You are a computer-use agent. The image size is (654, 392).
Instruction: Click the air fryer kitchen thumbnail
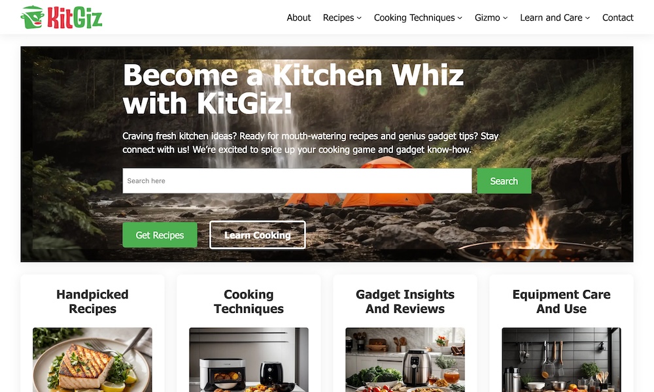click(x=405, y=359)
